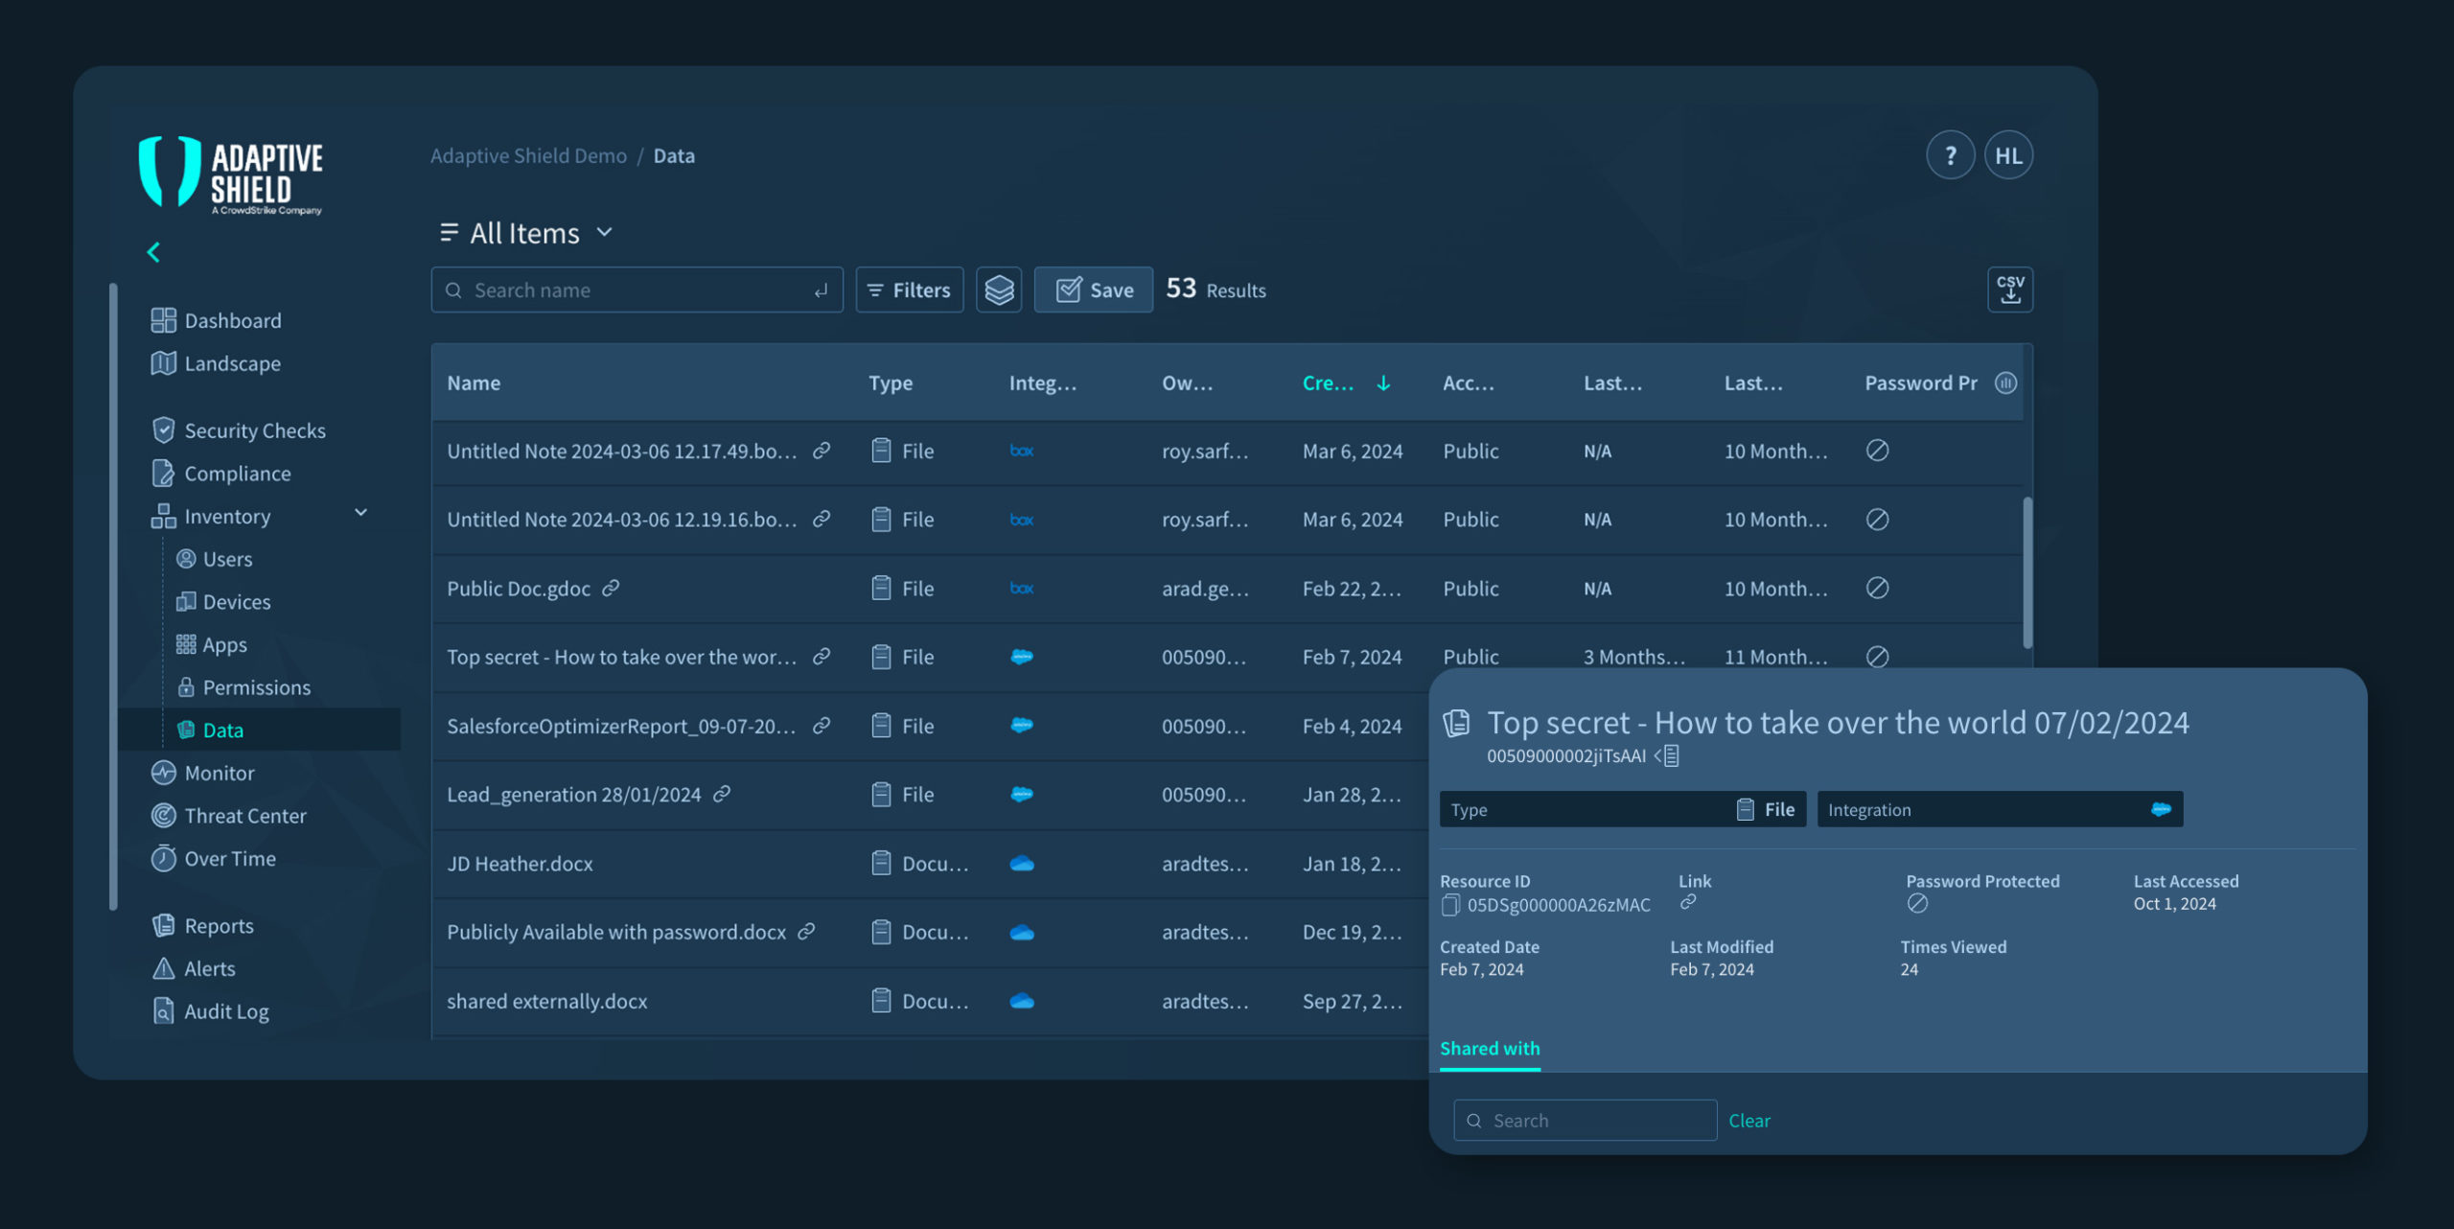Go to Landscape in the sidebar
The width and height of the screenshot is (2454, 1229).
click(x=217, y=364)
